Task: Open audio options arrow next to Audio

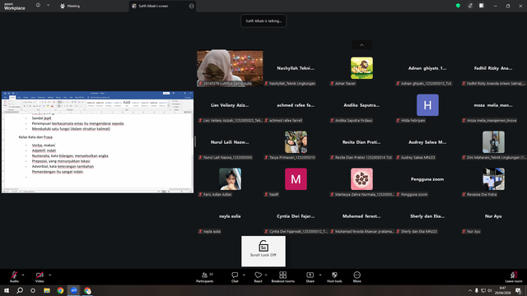Action: point(23,275)
